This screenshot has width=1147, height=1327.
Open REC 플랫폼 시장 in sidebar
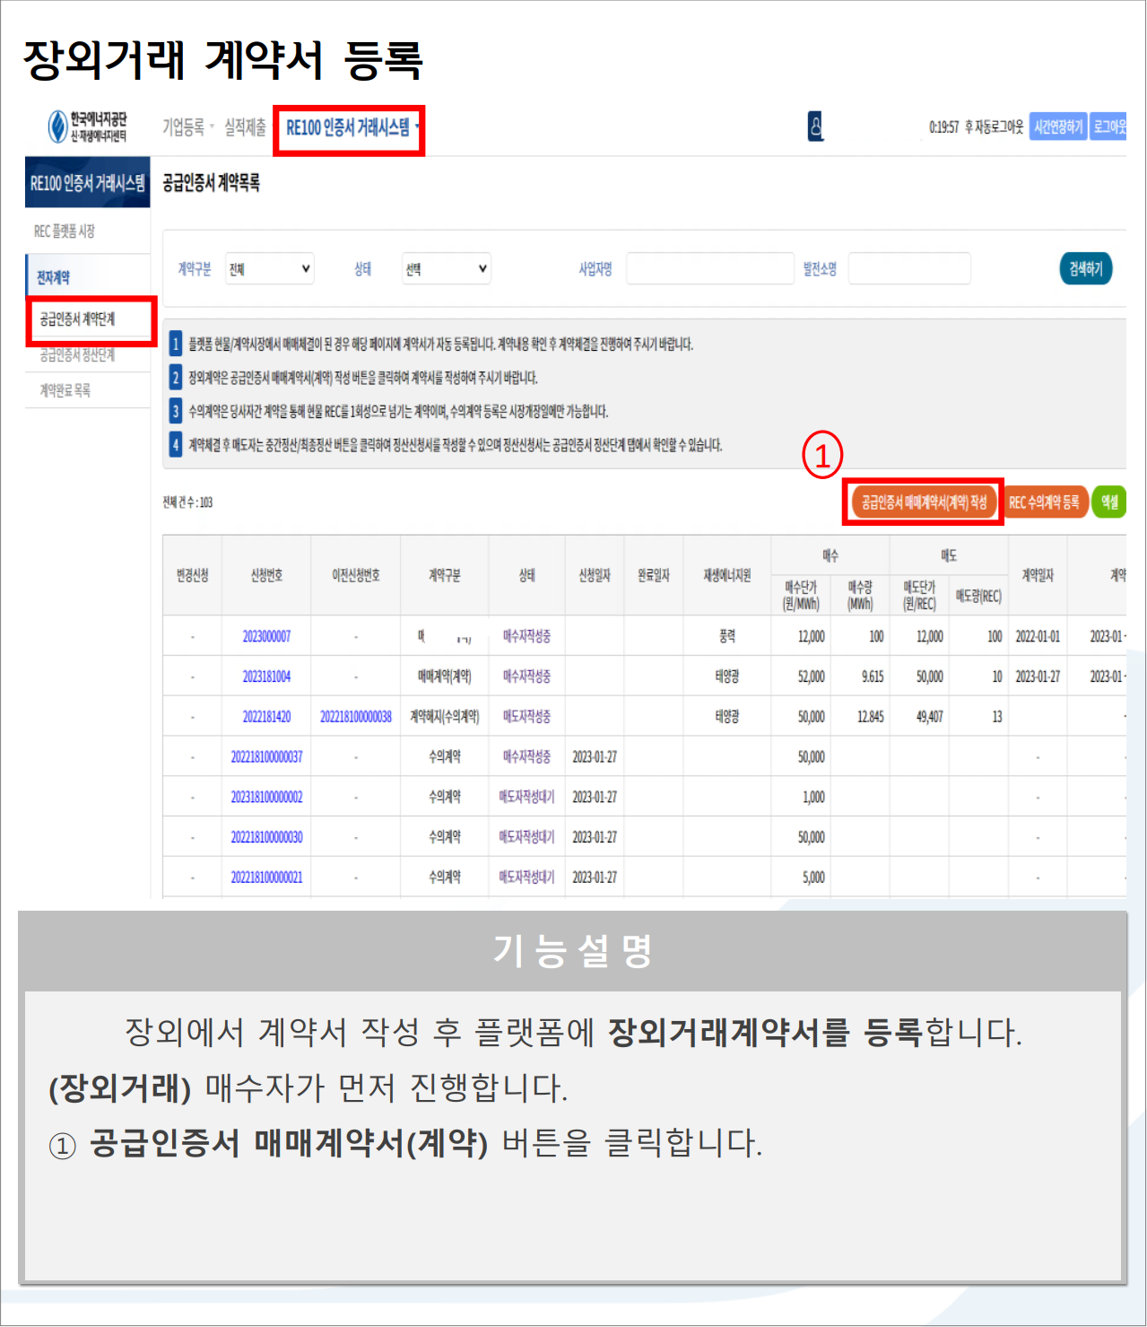65,231
